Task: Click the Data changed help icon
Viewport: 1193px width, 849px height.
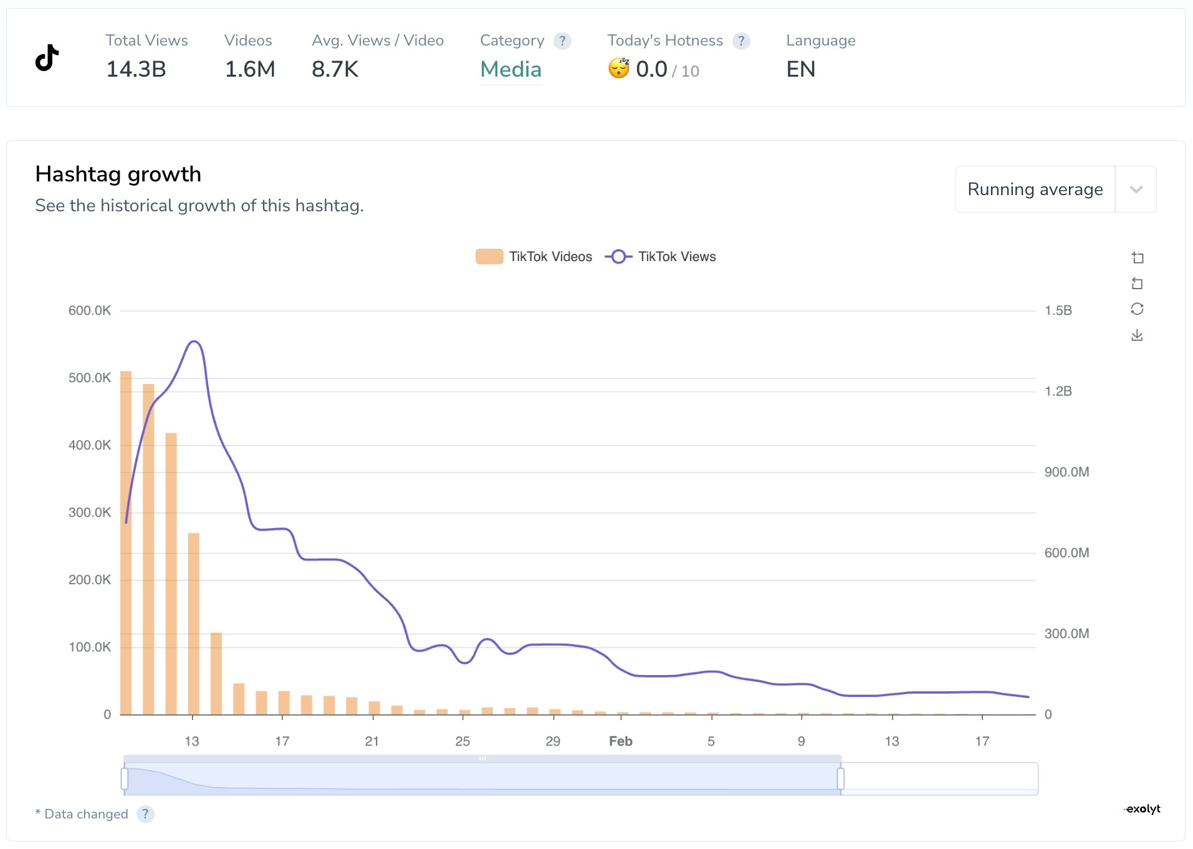Action: click(x=145, y=814)
